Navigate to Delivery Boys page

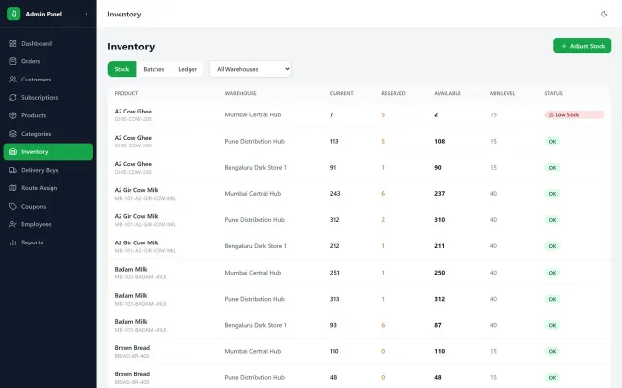49,170
